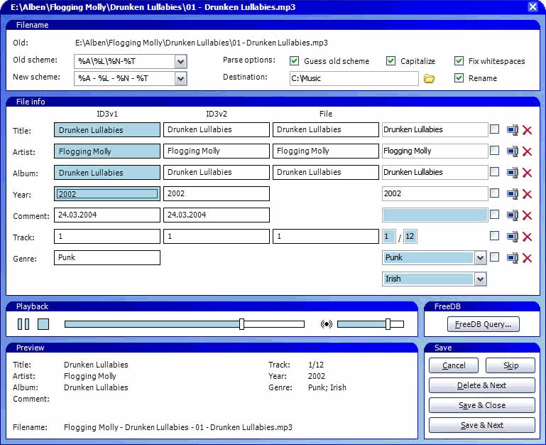Click the total tracks field showing 12
Image resolution: width=546 pixels, height=445 pixels.
[x=410, y=237]
